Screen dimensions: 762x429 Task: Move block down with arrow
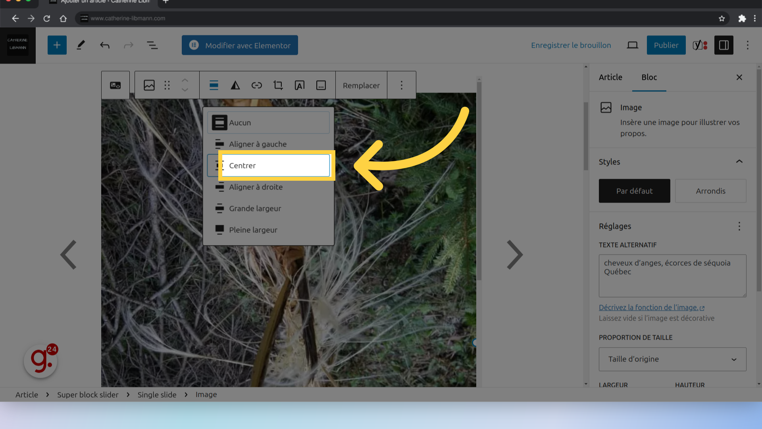coord(185,90)
